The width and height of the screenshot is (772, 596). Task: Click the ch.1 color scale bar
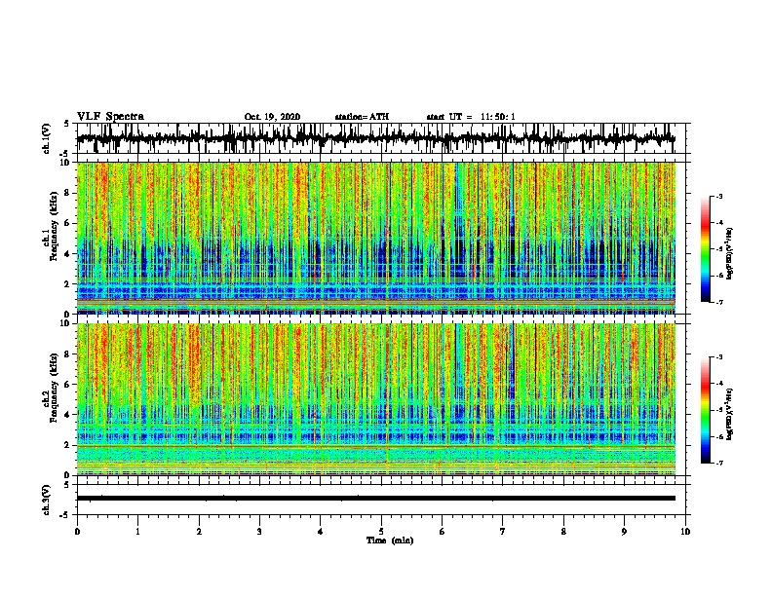click(705, 249)
